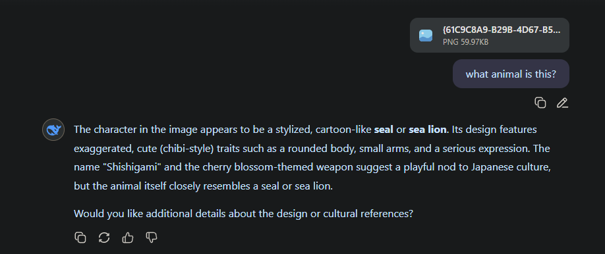Screen dimensions: 605x254
Task: Select the "what animal is this?" bubble
Action: pyautogui.click(x=511, y=74)
